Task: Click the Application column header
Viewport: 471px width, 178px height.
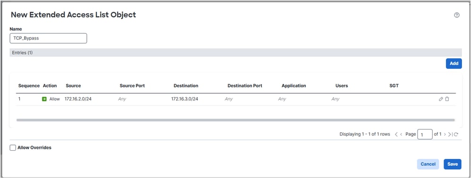Action: click(294, 86)
